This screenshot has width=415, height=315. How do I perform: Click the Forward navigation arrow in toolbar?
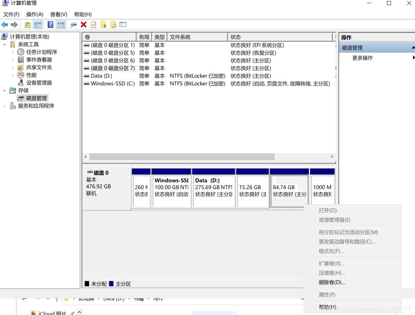(14, 24)
